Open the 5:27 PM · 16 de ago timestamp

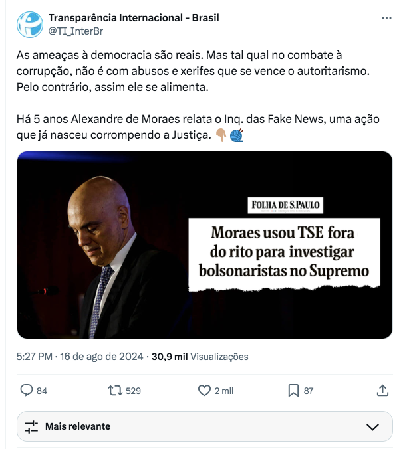[79, 357]
